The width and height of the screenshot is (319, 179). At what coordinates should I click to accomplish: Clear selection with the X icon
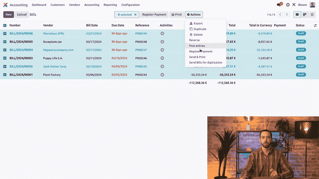135,15
